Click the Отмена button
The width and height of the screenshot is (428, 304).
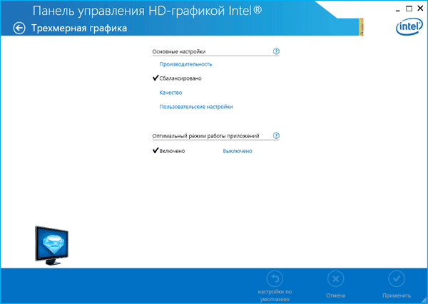(x=336, y=284)
